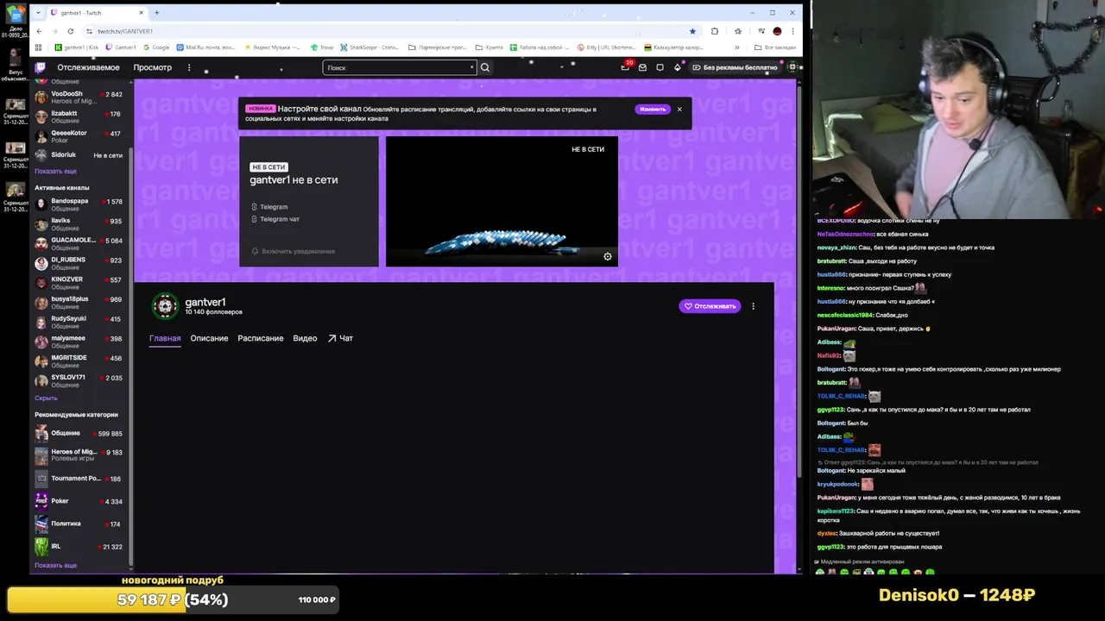The height and width of the screenshot is (621, 1105).
Task: Go back in Chrome
Action: coord(39,31)
